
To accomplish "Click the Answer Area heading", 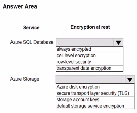I will pyautogui.click(x=20, y=7).
